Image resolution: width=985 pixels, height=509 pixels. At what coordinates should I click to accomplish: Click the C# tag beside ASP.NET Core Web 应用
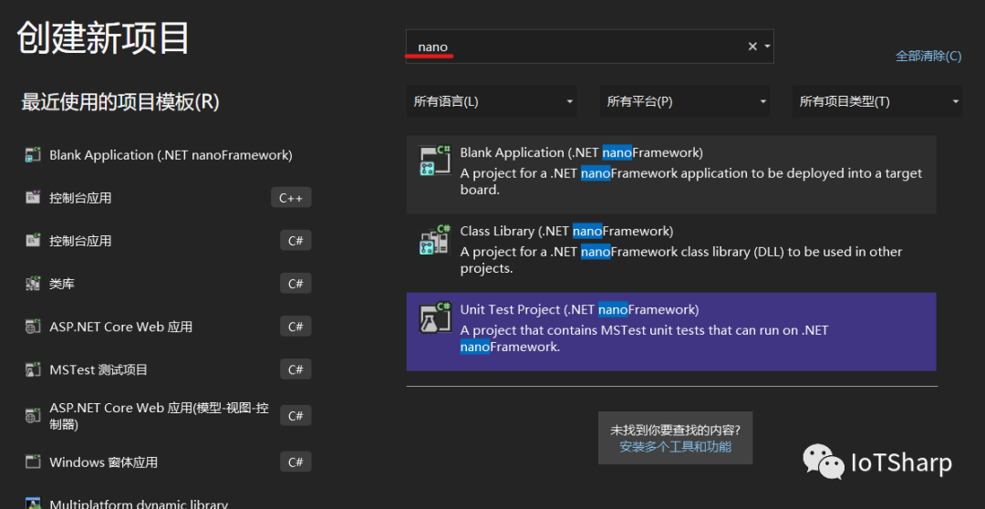click(295, 327)
